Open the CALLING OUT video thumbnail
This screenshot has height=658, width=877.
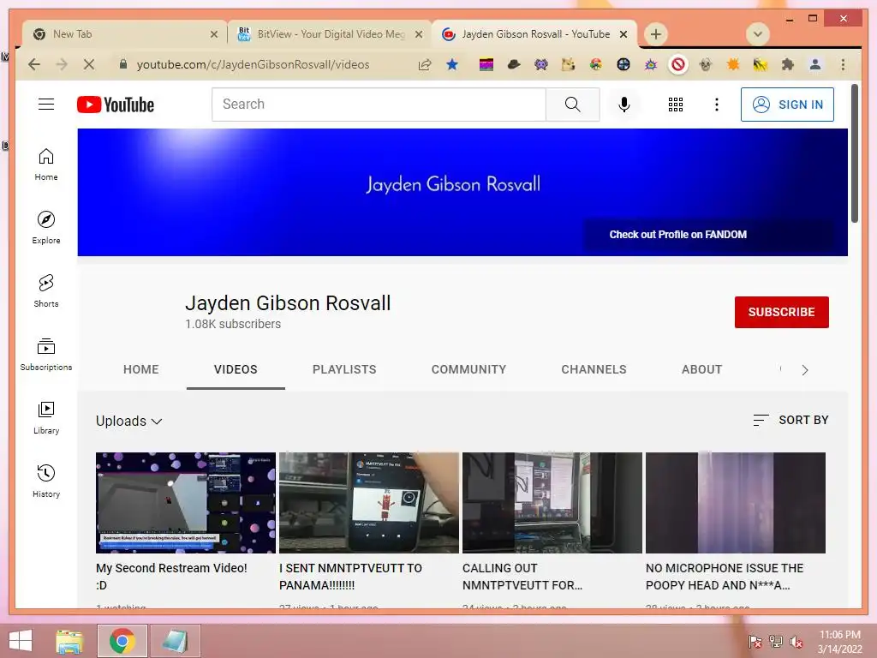pyautogui.click(x=552, y=502)
